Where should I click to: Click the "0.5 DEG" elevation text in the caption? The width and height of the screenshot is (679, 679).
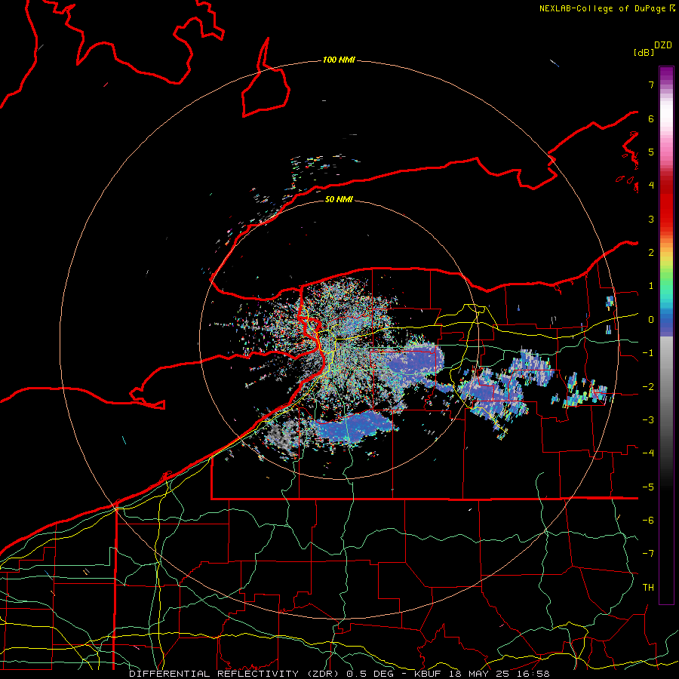(x=370, y=674)
